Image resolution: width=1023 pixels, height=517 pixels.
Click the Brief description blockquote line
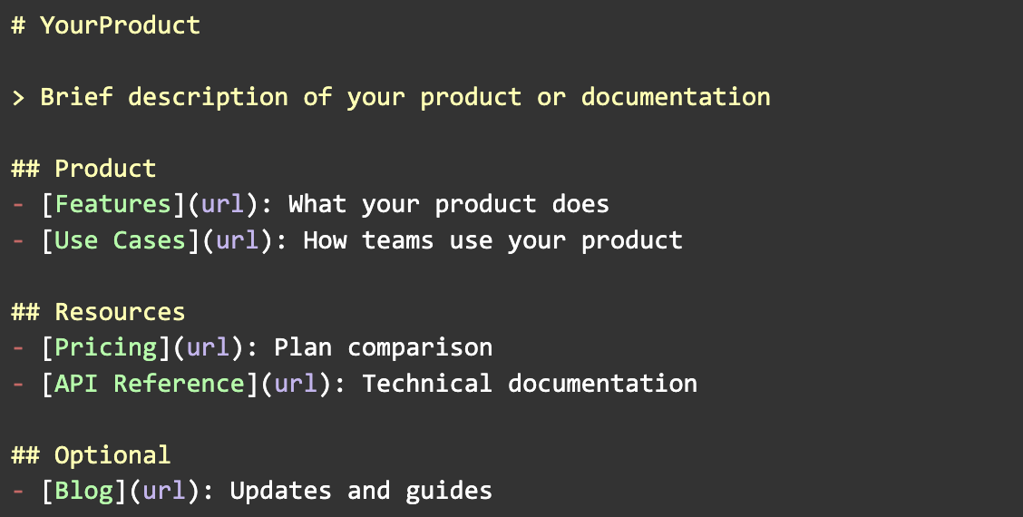404,97
